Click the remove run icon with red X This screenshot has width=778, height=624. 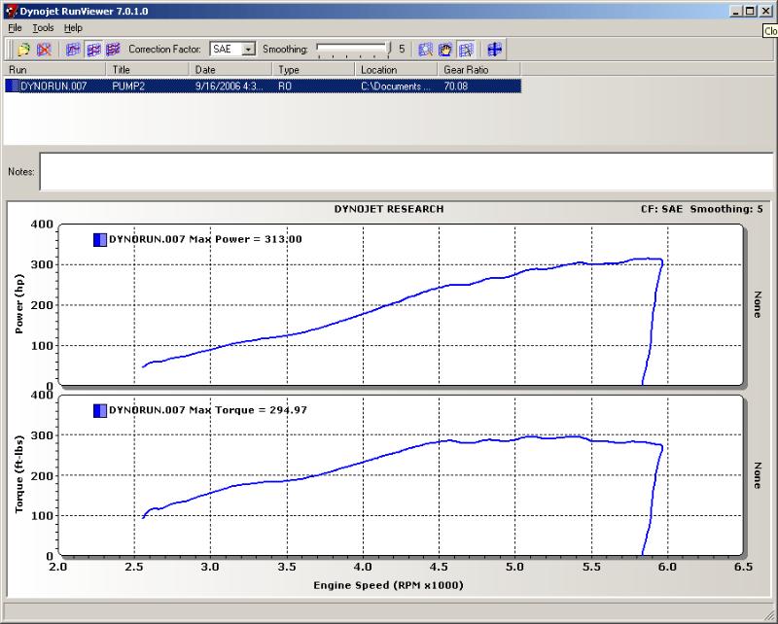coord(44,49)
